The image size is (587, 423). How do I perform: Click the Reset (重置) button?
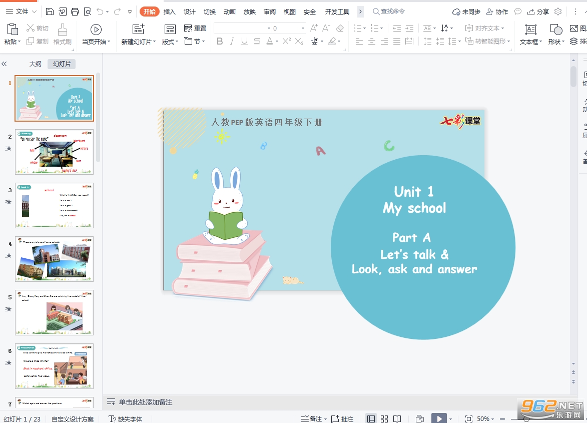pyautogui.click(x=195, y=28)
